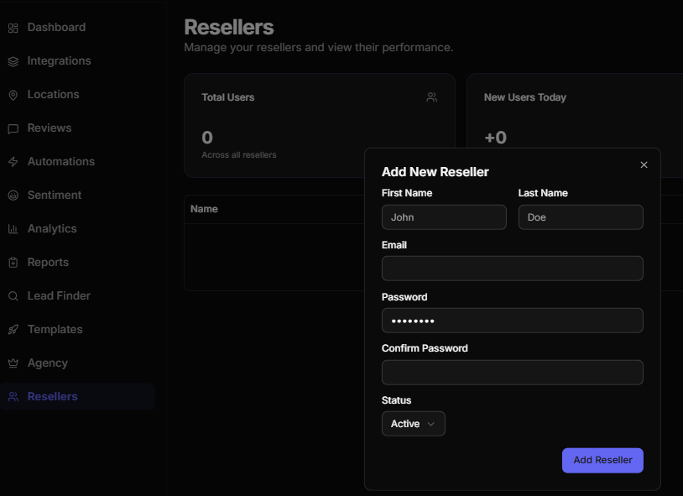Open the Active status dropdown
The height and width of the screenshot is (496, 683).
click(x=413, y=424)
